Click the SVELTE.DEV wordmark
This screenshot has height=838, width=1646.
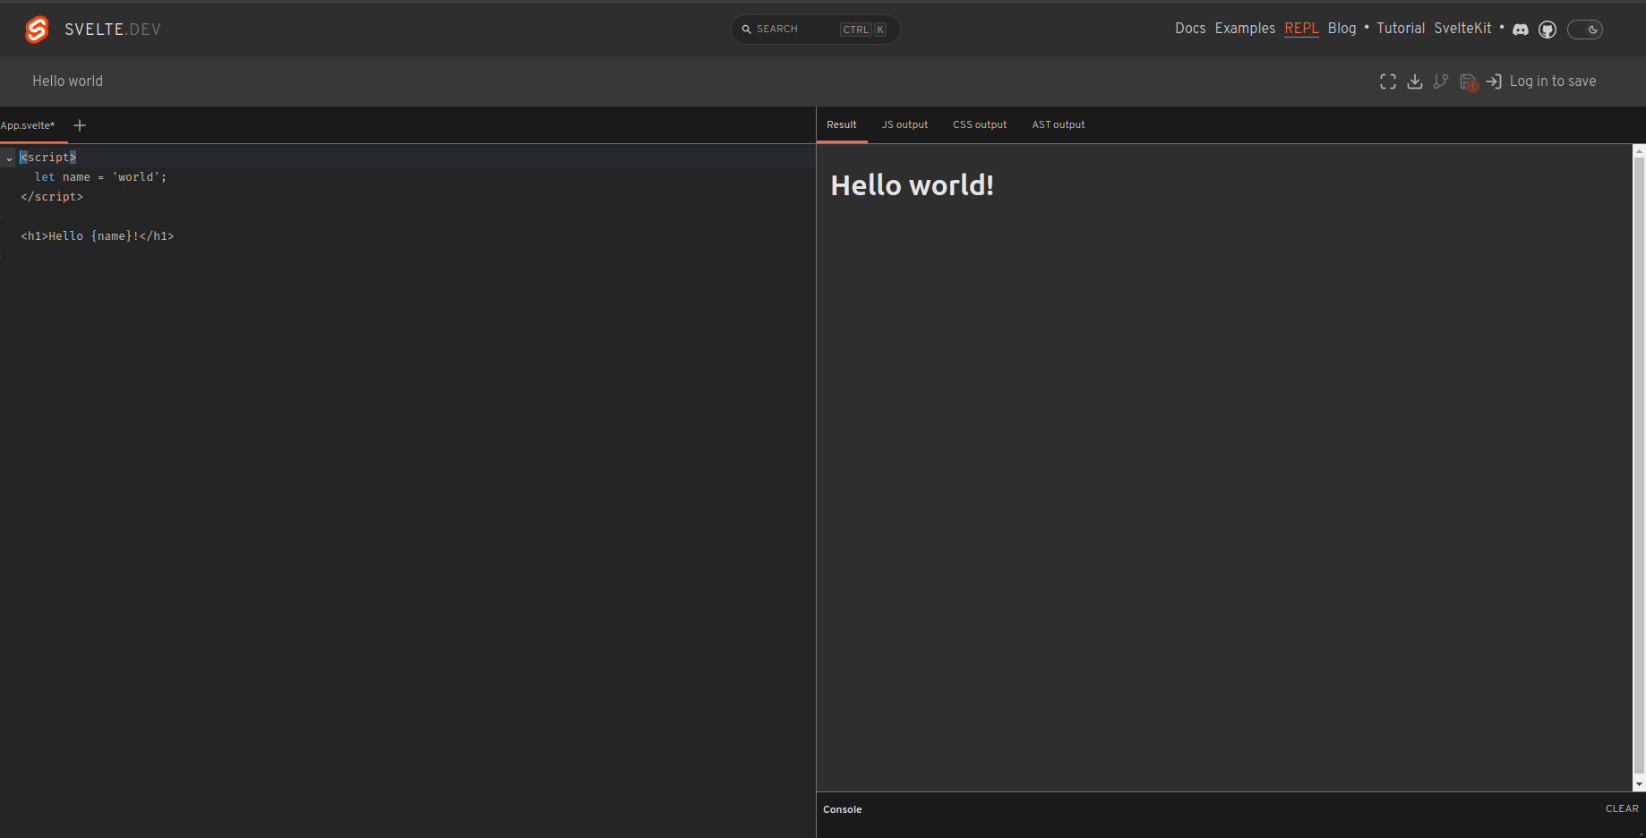(113, 30)
